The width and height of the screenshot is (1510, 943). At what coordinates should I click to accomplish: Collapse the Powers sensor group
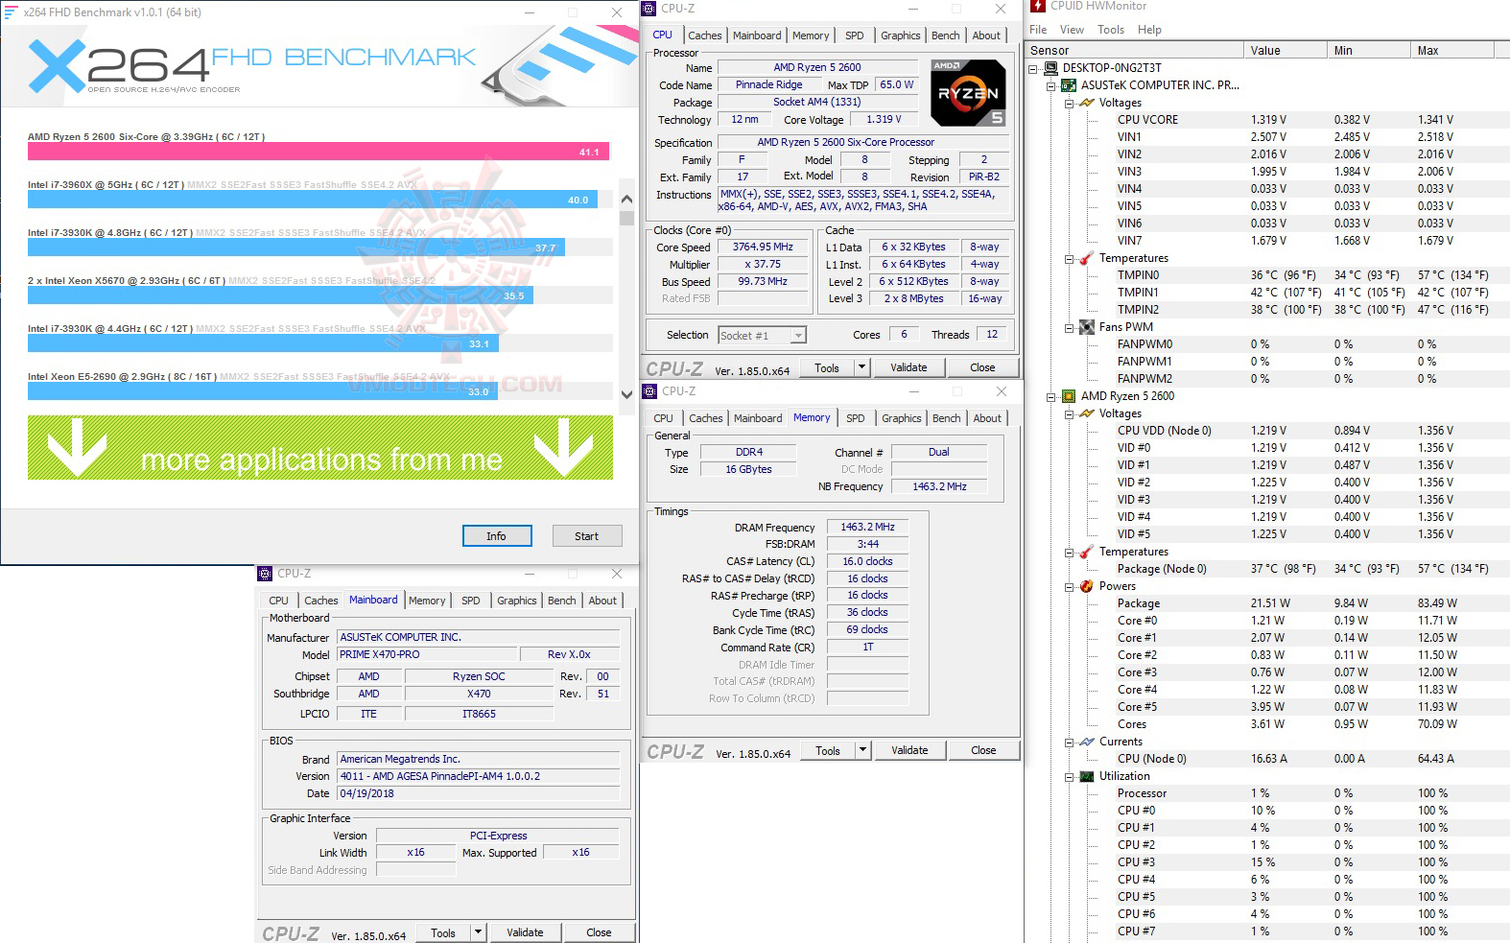(x=1069, y=586)
